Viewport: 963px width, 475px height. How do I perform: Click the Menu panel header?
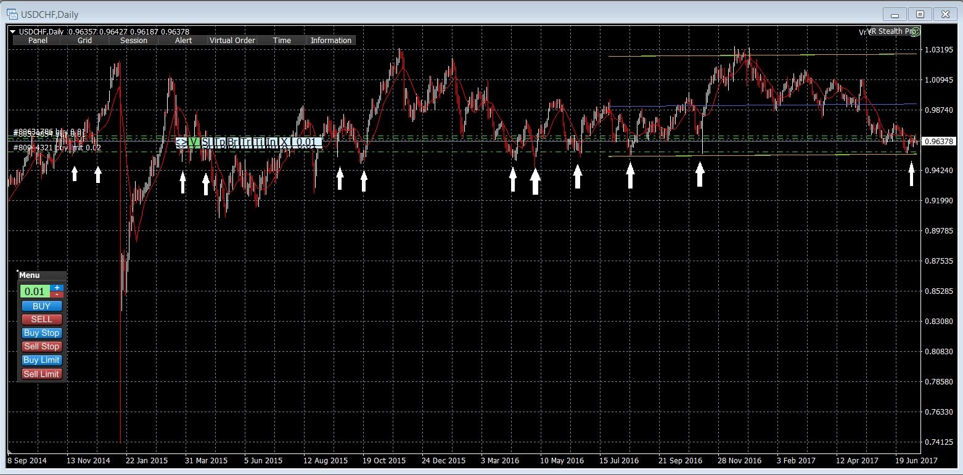(x=41, y=275)
